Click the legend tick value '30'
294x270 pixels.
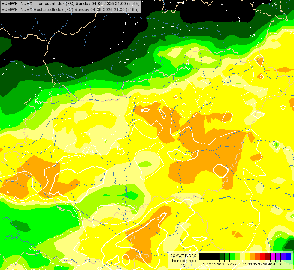240,264
